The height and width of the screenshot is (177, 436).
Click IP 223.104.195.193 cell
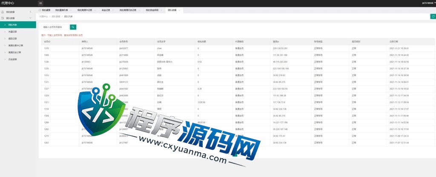click(x=281, y=69)
